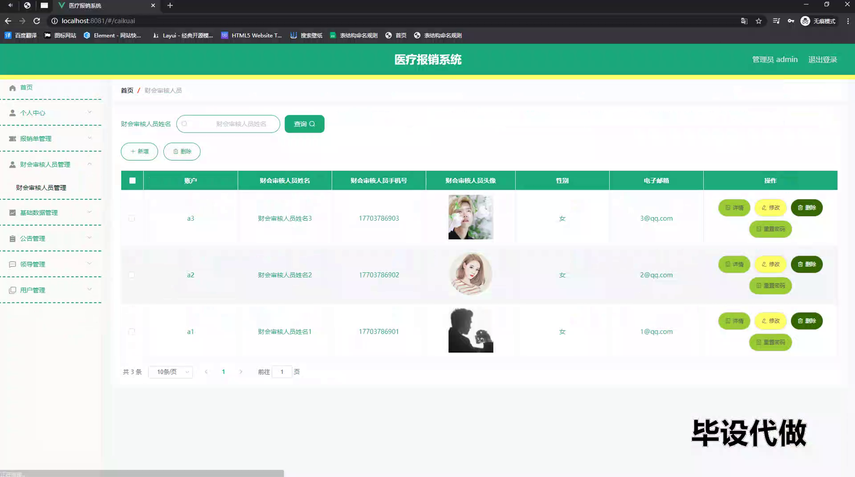Check the checkbox for row a1
Screen dimensions: 855x477
click(131, 331)
